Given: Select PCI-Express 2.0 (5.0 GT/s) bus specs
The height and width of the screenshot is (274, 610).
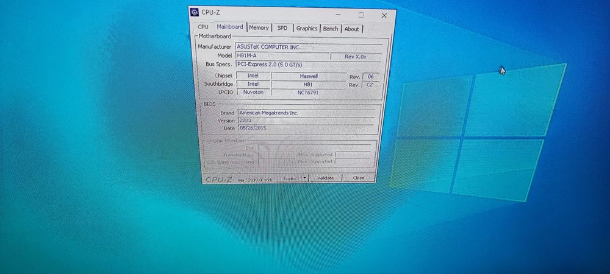Looking at the screenshot, I should tap(308, 65).
